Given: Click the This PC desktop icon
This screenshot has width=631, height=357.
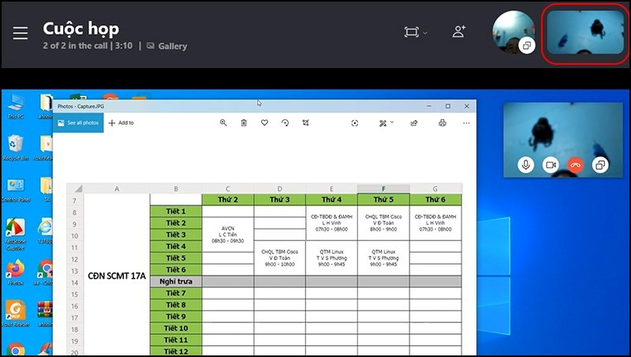Looking at the screenshot, I should point(15,107).
